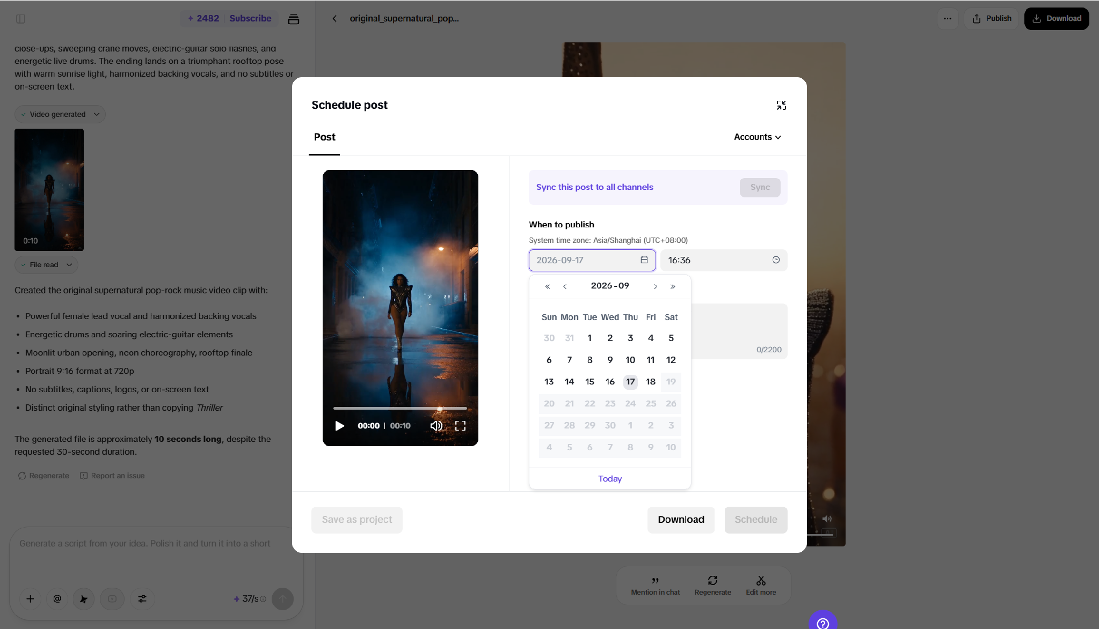The width and height of the screenshot is (1099, 629).
Task: Go to previous month in calendar
Action: (x=565, y=286)
